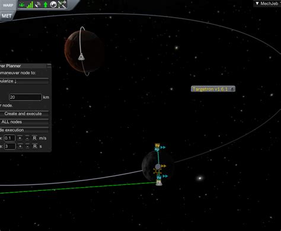This screenshot has width=281, height=231.
Task: Click the gray maneuver node circle
Action: [158, 166]
